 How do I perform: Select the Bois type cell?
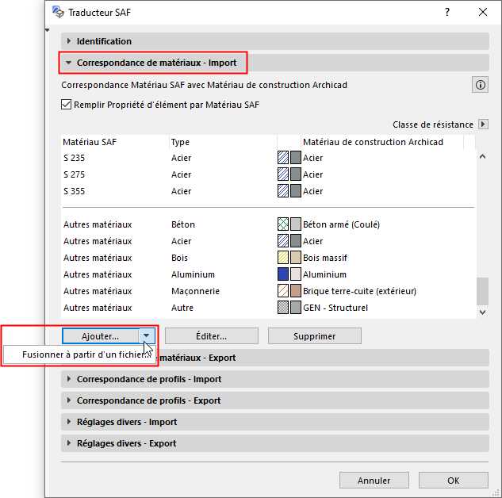tap(179, 258)
